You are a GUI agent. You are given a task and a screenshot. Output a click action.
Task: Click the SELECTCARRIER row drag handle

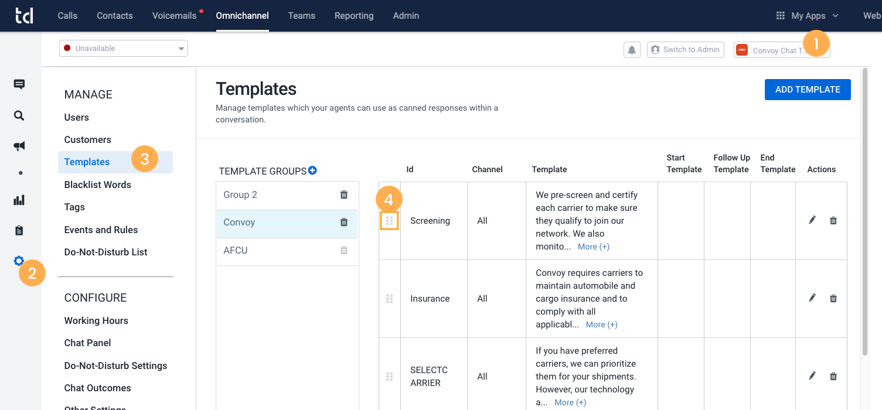[389, 377]
